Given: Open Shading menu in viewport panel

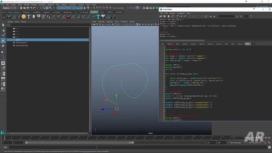Looking at the screenshot, I should pyautogui.click(x=102, y=22).
